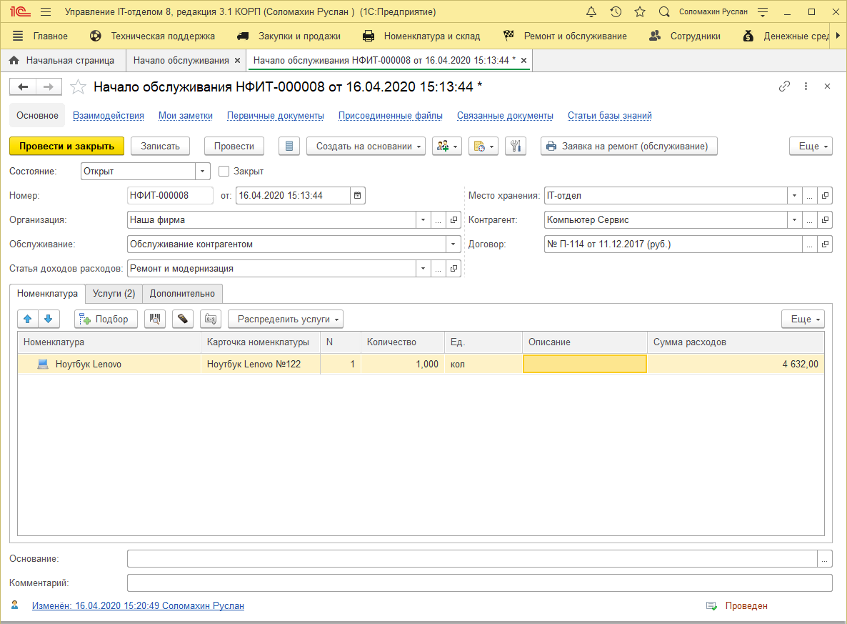
Task: Open the history clock icon
Action: pyautogui.click(x=616, y=12)
